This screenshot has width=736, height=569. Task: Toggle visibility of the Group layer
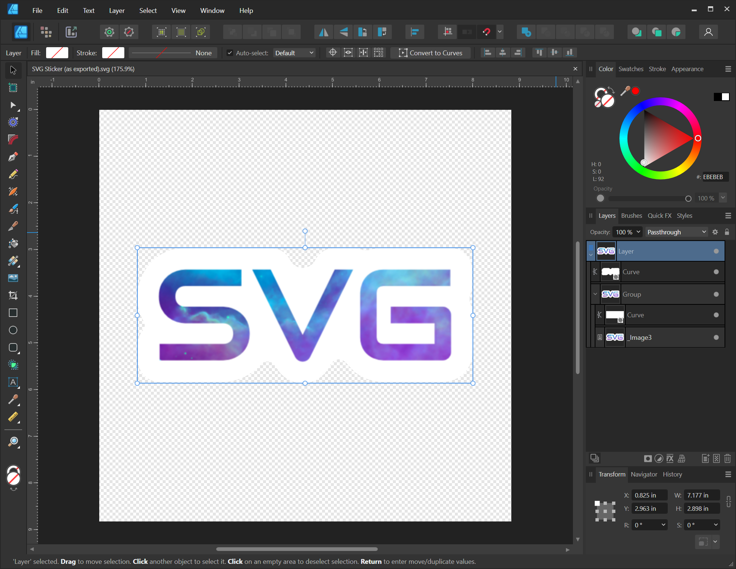click(x=716, y=294)
